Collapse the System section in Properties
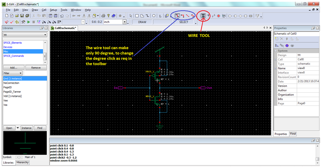Screen dimensions: 323x168 click(x=276, y=50)
